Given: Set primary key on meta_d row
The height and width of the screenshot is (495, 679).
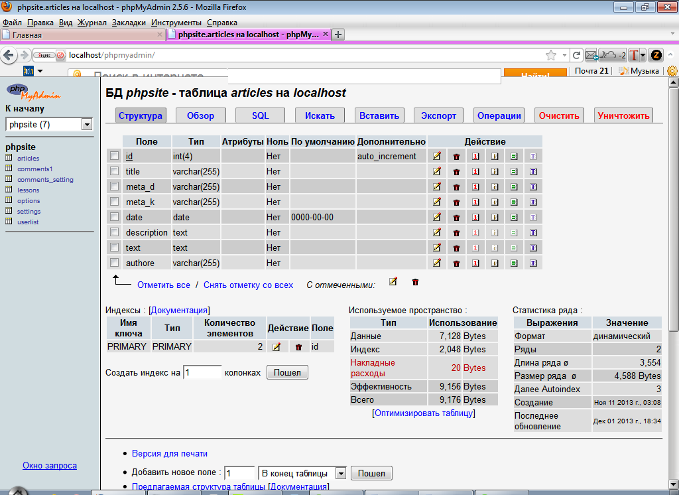Looking at the screenshot, I should coord(475,187).
